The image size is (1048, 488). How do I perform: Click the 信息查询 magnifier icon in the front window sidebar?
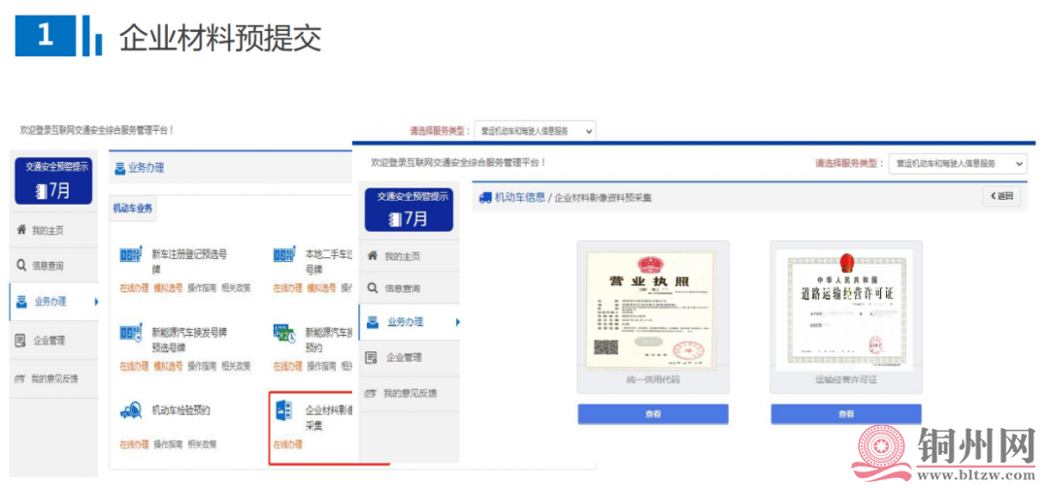pos(373,288)
